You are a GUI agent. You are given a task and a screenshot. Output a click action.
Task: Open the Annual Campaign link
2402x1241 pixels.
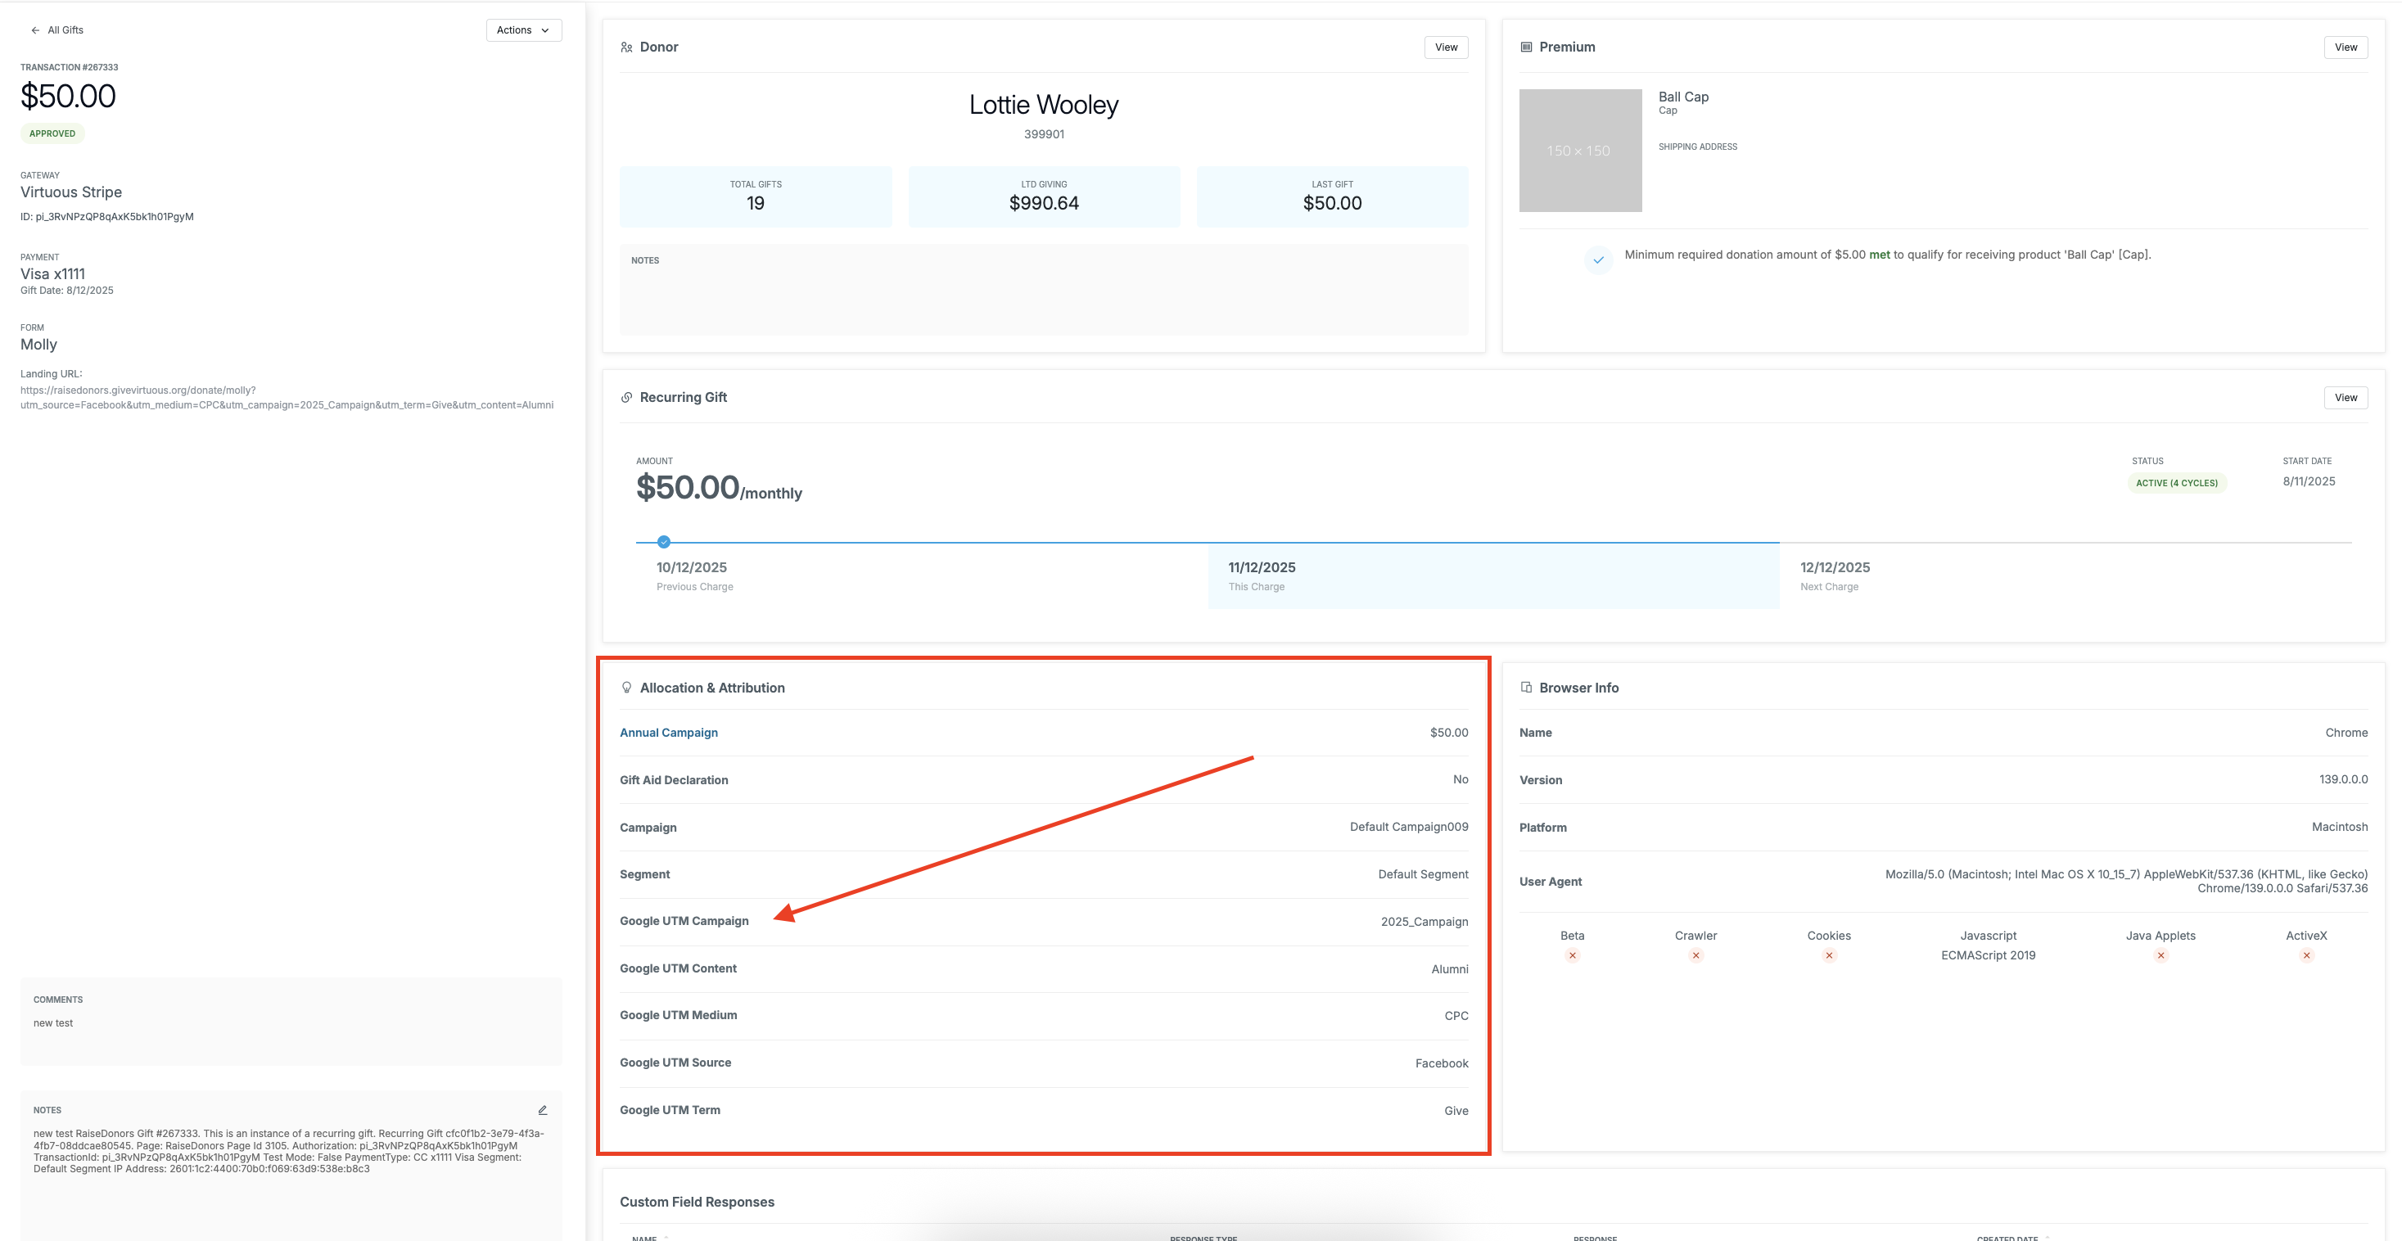(x=669, y=732)
